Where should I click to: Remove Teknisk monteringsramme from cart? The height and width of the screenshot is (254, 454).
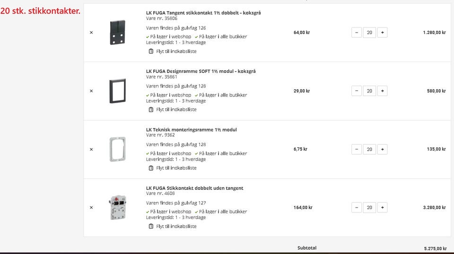pyautogui.click(x=91, y=149)
